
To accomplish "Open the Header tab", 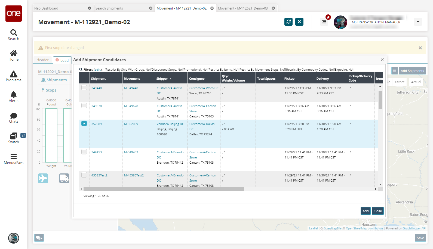I will 42,60.
